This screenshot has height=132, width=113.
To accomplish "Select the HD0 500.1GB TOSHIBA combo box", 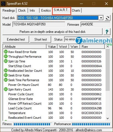I will tap(60, 18).
